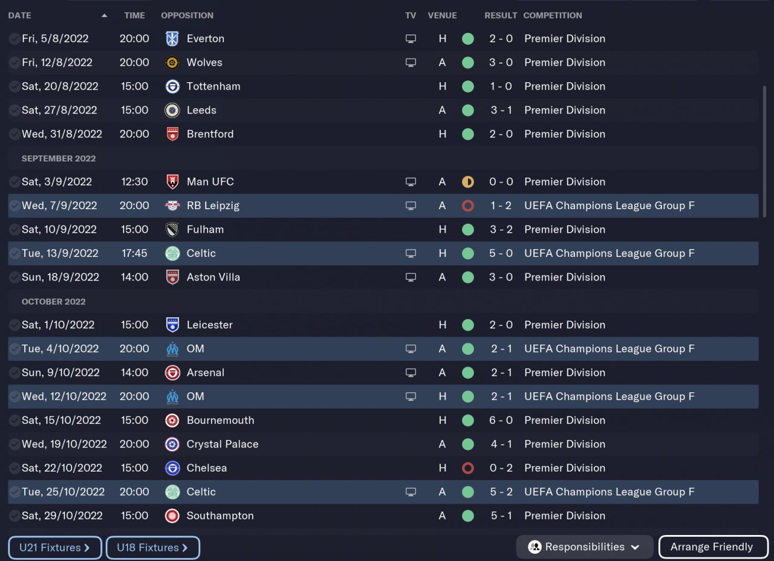The width and height of the screenshot is (774, 561).
Task: Click the Chelsea club badge icon
Action: click(x=172, y=468)
